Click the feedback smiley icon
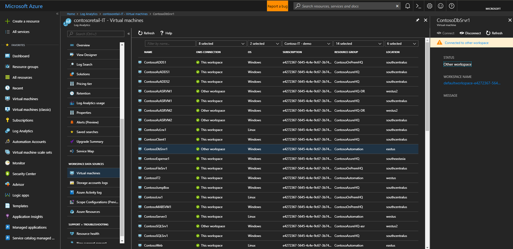Image resolution: width=513 pixels, height=249 pixels. tap(441, 6)
